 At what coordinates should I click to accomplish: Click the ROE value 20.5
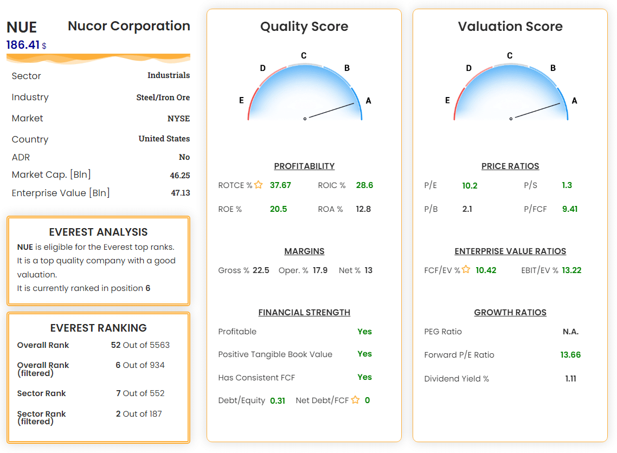pyautogui.click(x=278, y=209)
